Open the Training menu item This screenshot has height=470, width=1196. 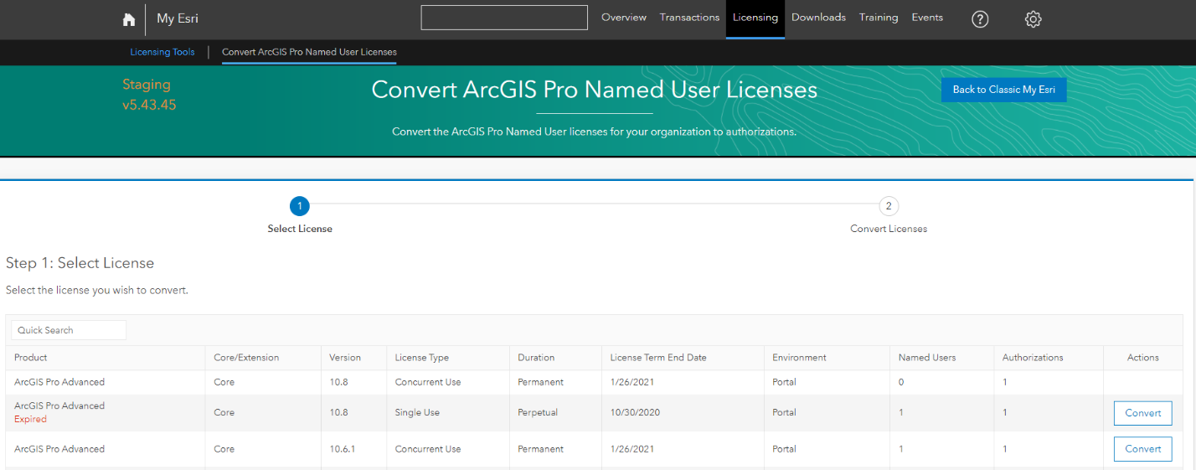pyautogui.click(x=879, y=18)
